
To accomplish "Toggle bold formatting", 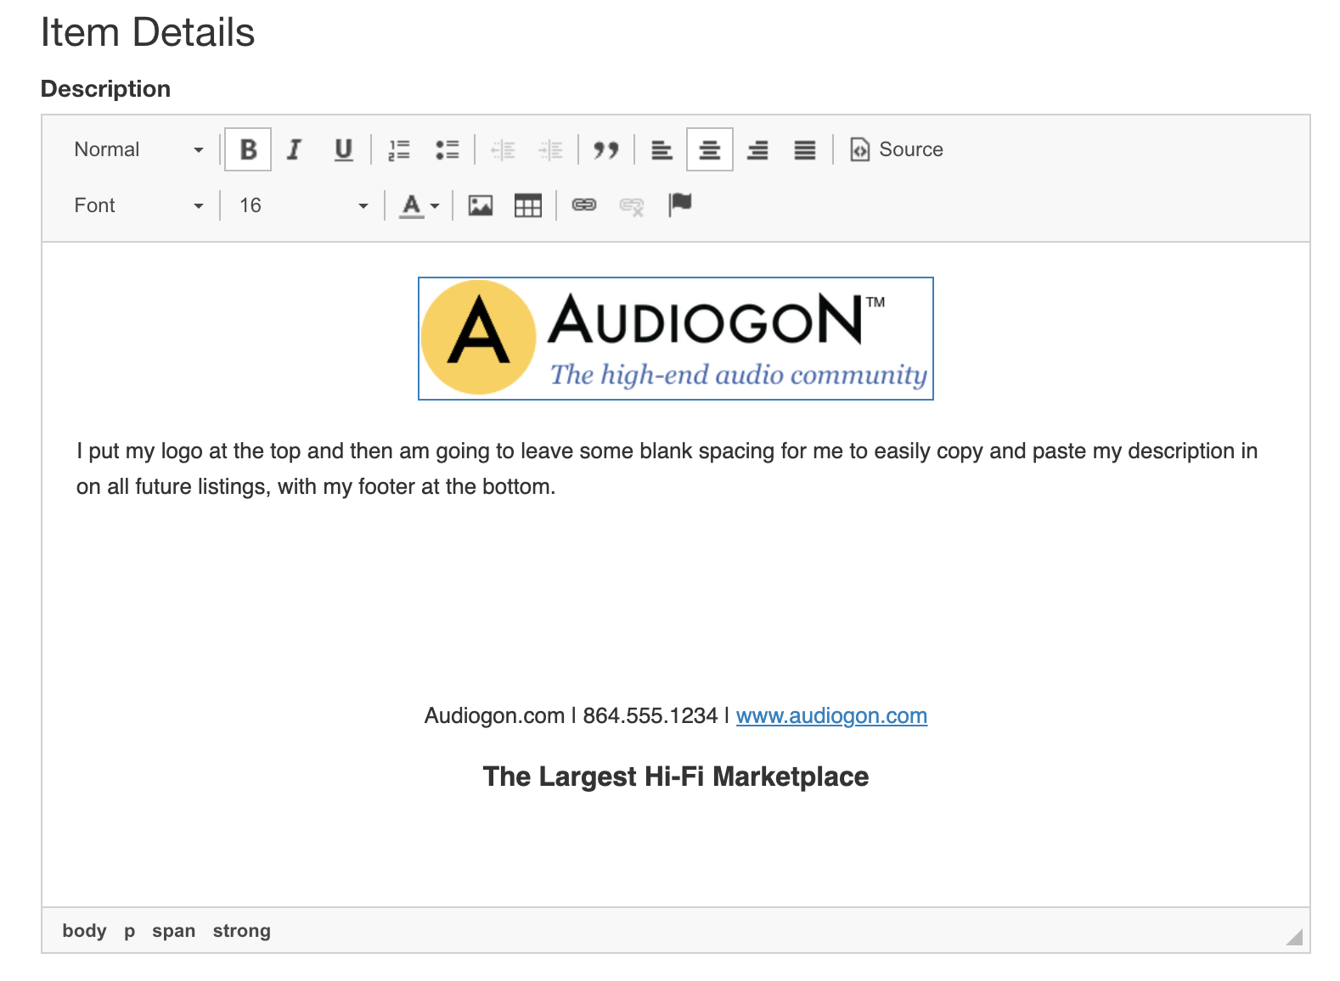I will point(248,149).
